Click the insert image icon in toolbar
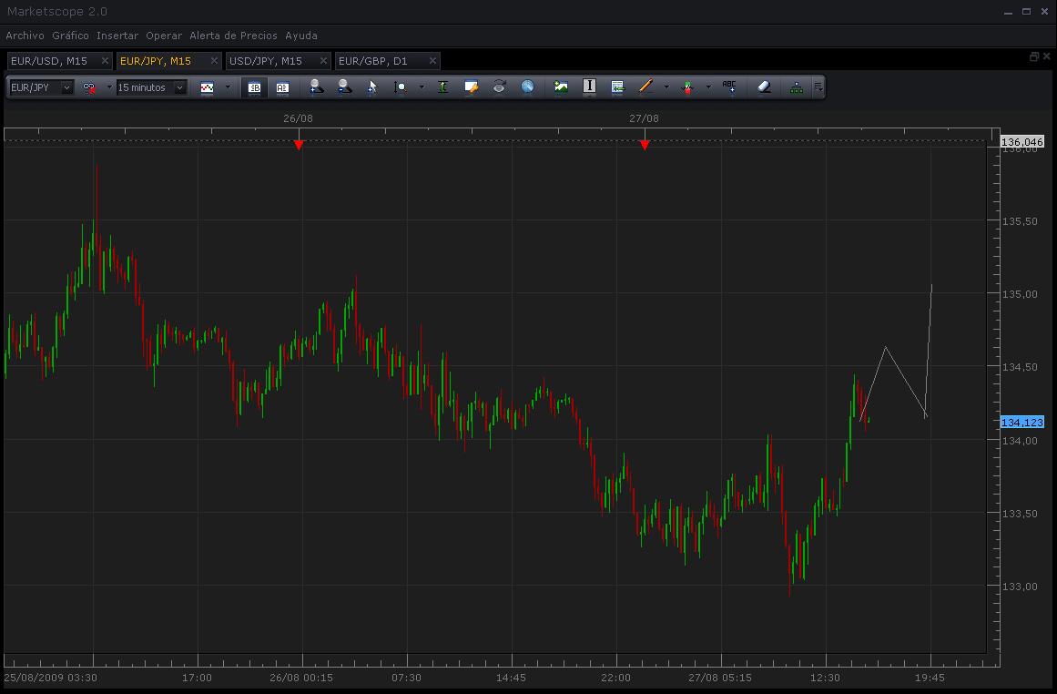This screenshot has width=1057, height=694. pos(560,87)
